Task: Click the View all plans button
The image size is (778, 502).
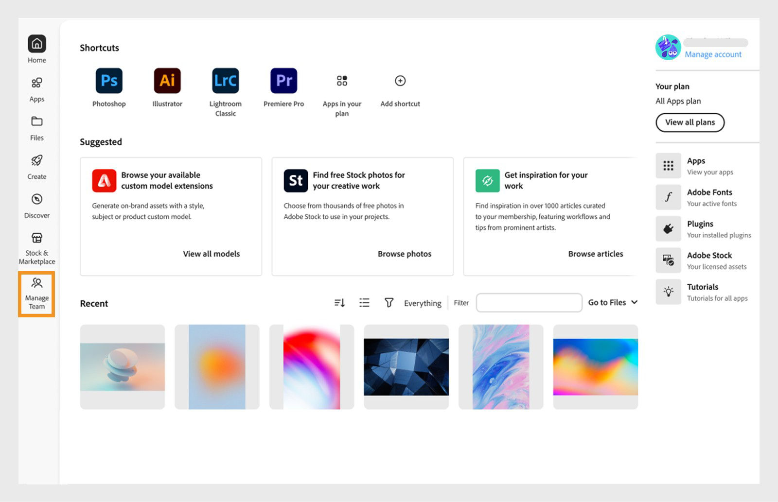Action: (690, 122)
